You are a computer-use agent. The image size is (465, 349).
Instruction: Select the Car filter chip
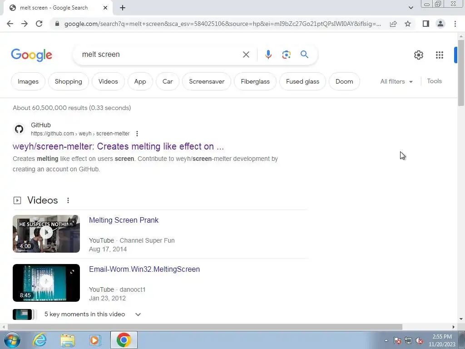pyautogui.click(x=168, y=82)
